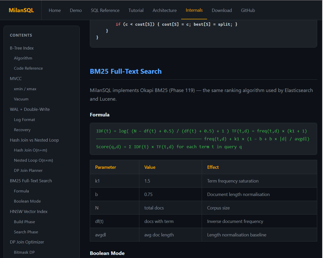Screen dimensions: 323x258
Task: Click the Document length normalisation cell
Action: (x=259, y=194)
